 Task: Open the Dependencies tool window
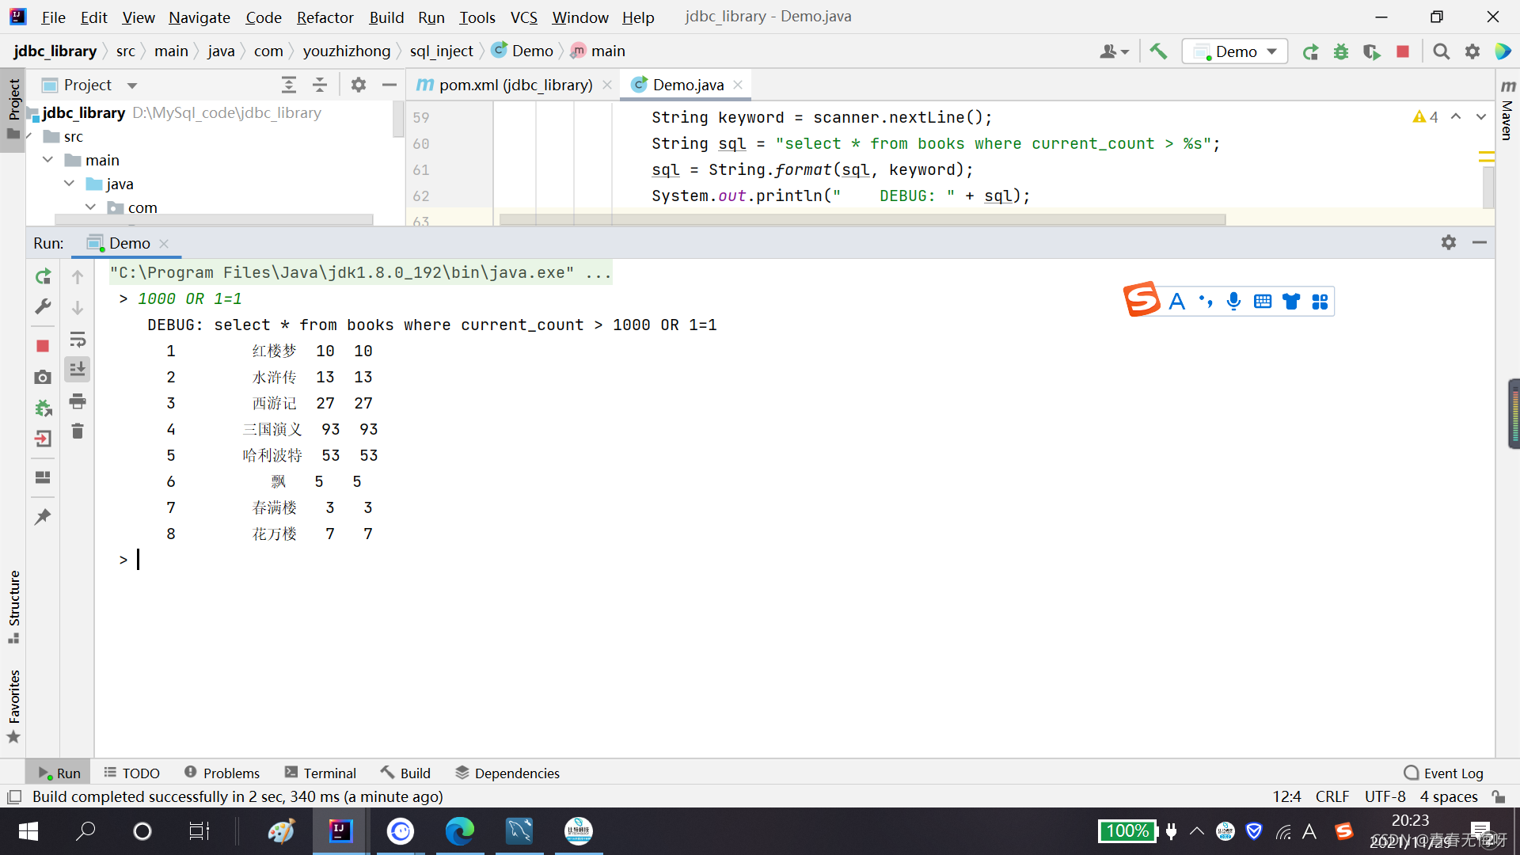[507, 773]
